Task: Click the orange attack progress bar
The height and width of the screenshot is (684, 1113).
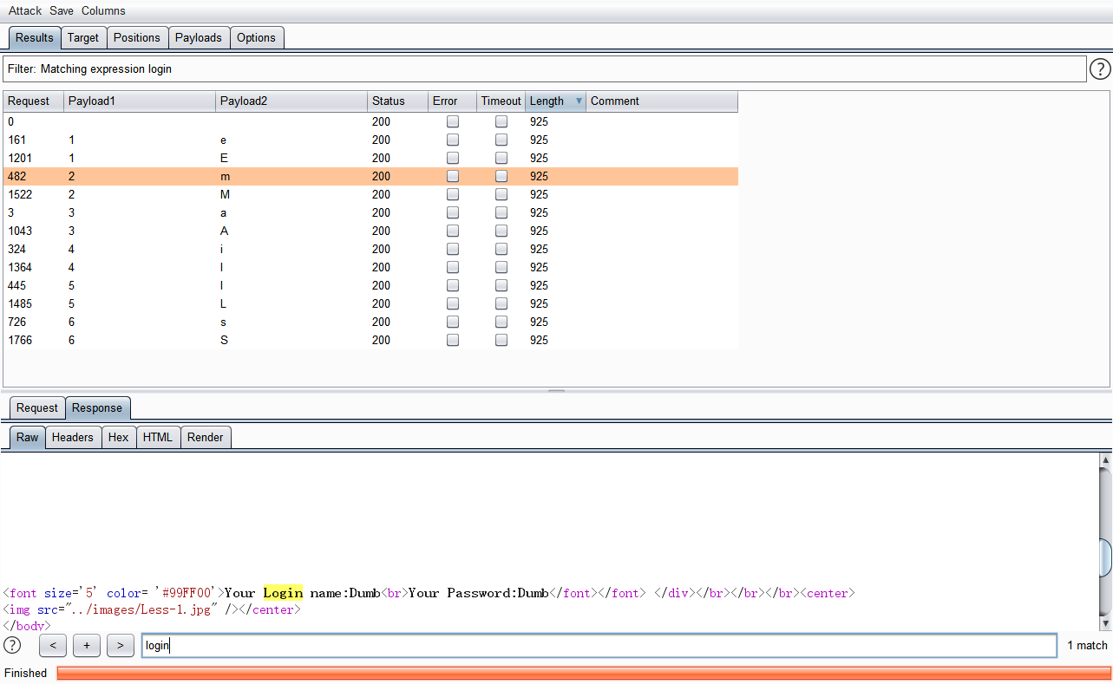Action: [583, 673]
